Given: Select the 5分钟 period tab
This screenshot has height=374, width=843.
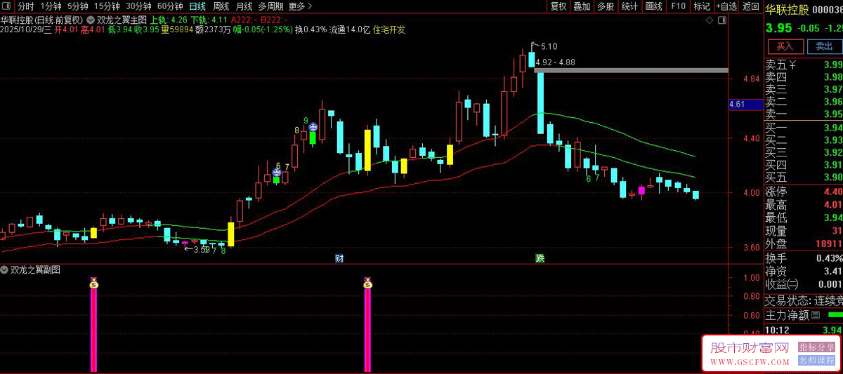Looking at the screenshot, I should pyautogui.click(x=78, y=6).
